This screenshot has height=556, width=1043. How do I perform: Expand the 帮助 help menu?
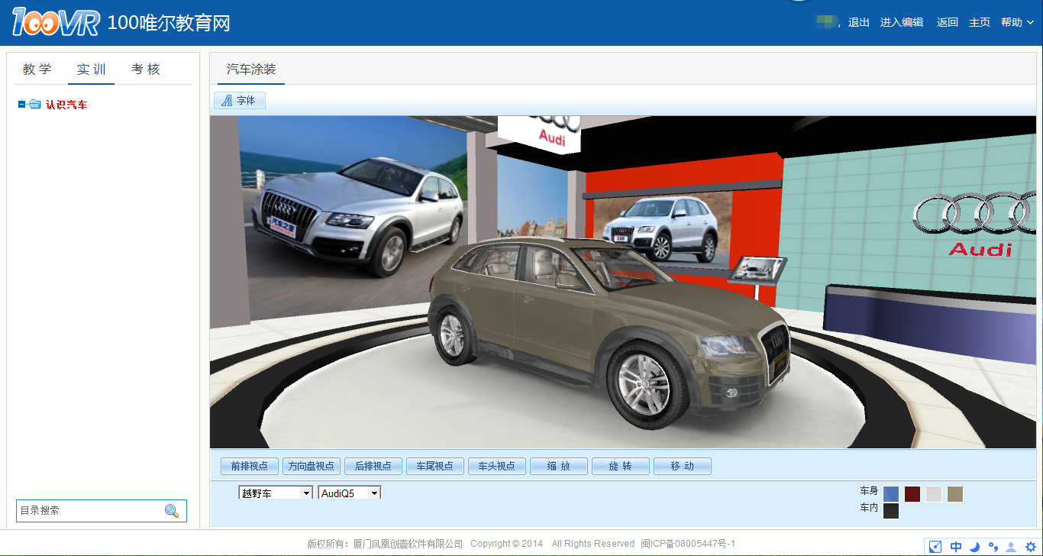(1017, 23)
